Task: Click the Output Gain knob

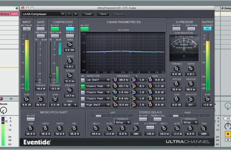Action: tap(207, 99)
